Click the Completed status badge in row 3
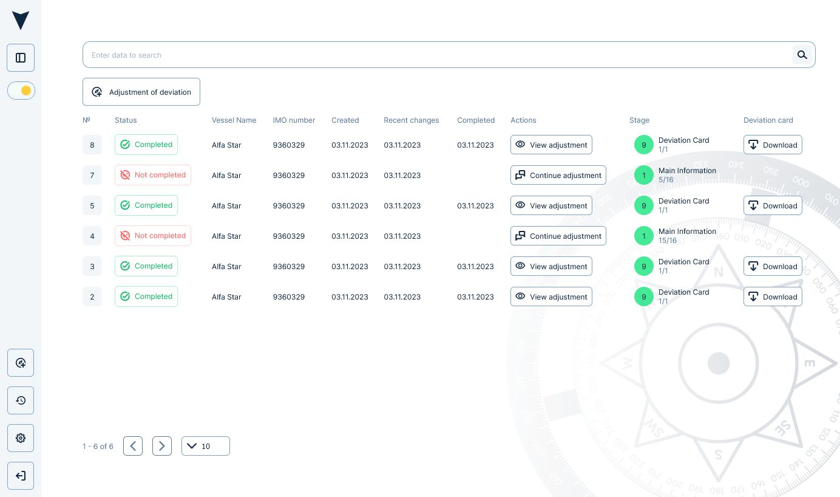The image size is (840, 497). tap(146, 266)
